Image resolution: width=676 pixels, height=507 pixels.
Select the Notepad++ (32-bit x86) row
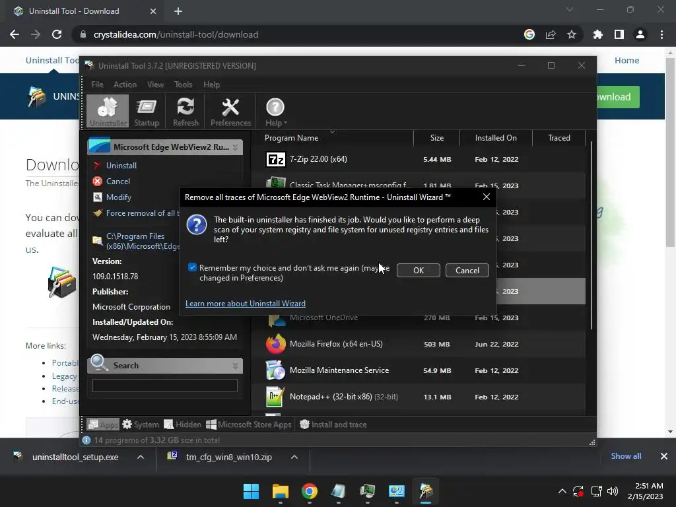(x=418, y=397)
